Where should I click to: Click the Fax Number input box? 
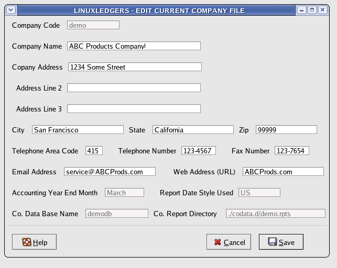tap(291, 151)
